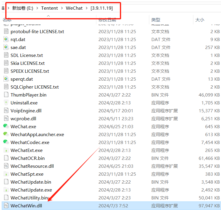This screenshot has width=221, height=210.
Task: Click the VoipEngine.dll file icon
Action: (x=6, y=111)
